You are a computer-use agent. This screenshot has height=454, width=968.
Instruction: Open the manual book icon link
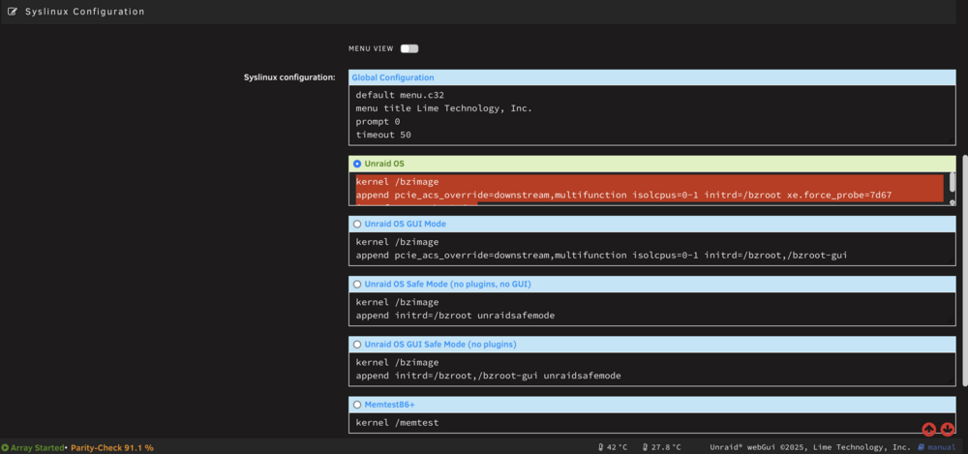[921, 446]
